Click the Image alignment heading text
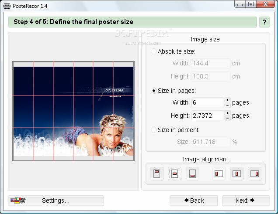Viewport: 278px width, 214px height. [205, 159]
